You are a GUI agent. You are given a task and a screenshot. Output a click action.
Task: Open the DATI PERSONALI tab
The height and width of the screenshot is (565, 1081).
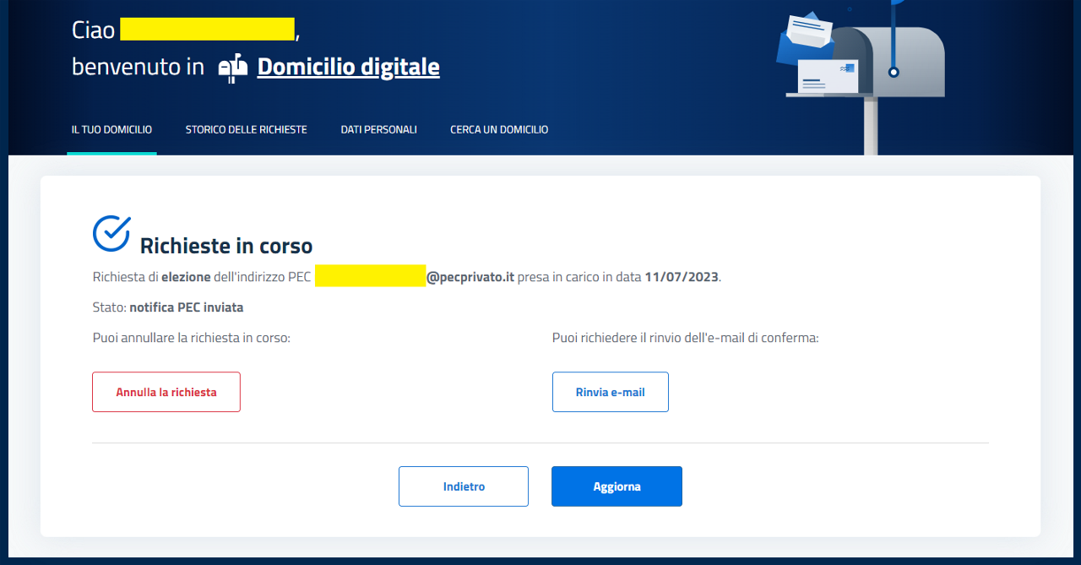pyautogui.click(x=378, y=130)
